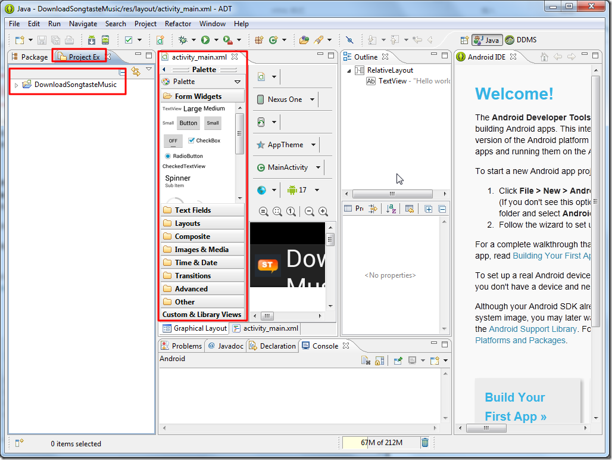This screenshot has width=612, height=460.
Task: Select RadioButton widget in palette
Action: [x=184, y=156]
